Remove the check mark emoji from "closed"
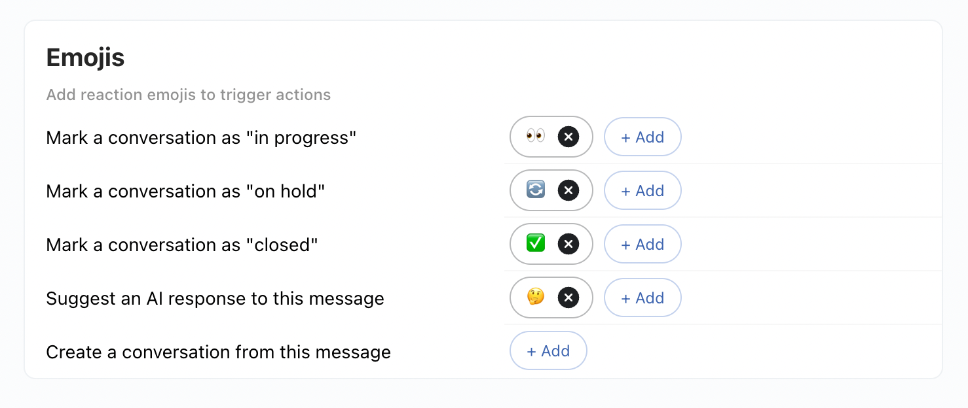968x408 pixels. 568,243
